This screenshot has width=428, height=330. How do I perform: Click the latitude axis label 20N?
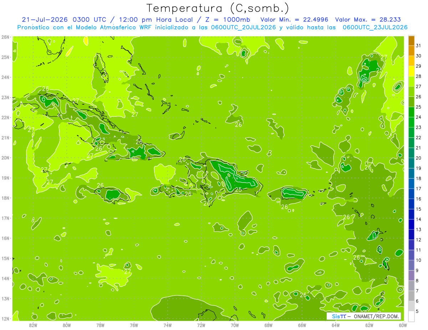pos(5,158)
